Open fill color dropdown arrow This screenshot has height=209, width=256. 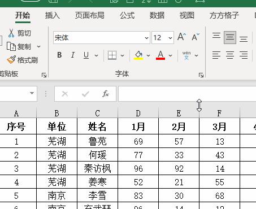[148, 55]
